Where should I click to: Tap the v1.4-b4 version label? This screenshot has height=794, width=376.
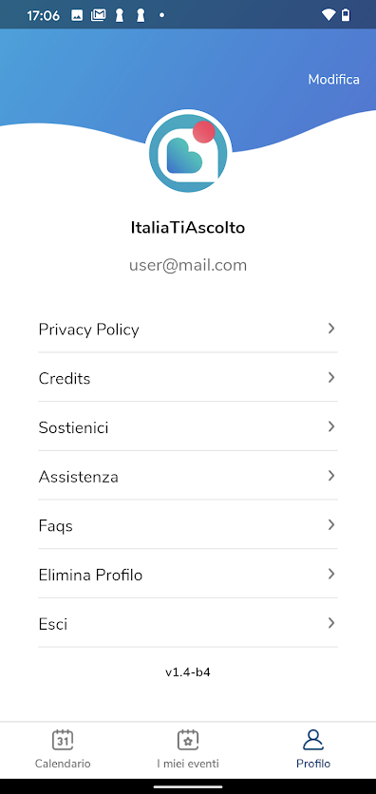pos(188,672)
